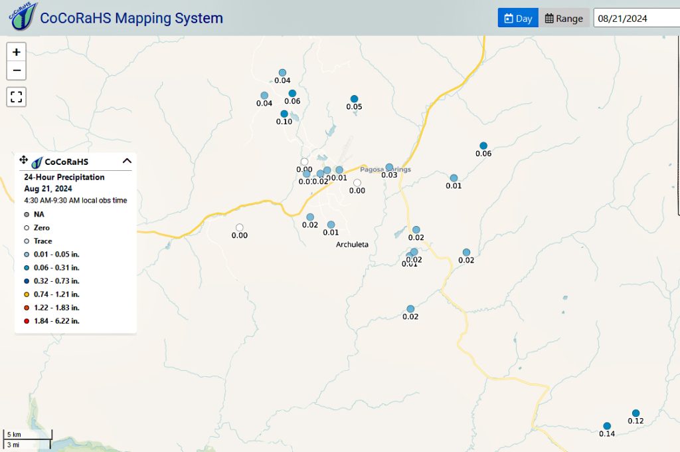Click the "0.06 - 0.31 in." legend entry
This screenshot has width=680, height=452.
click(56, 268)
